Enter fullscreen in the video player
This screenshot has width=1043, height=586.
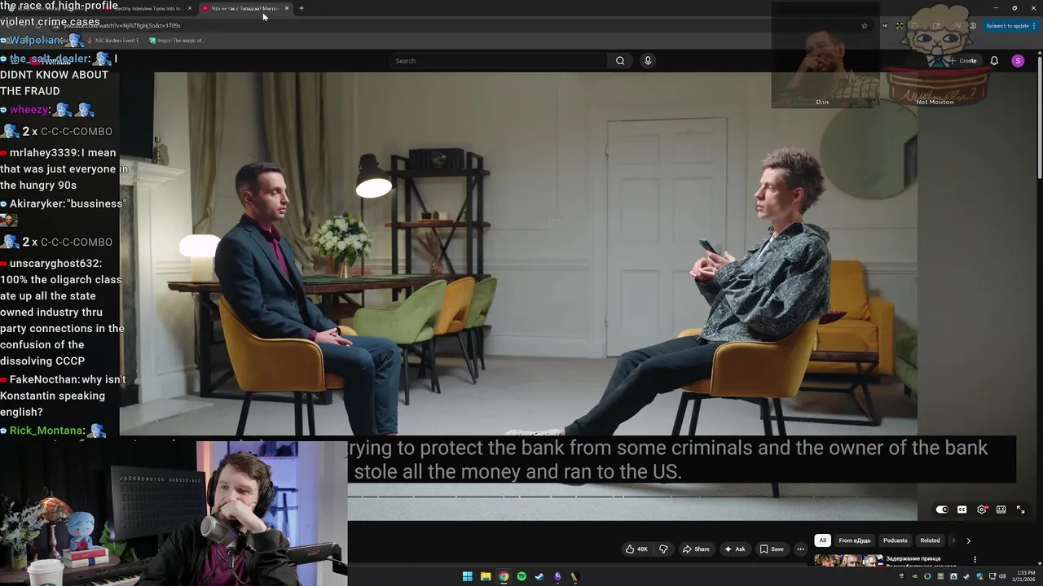click(1020, 509)
